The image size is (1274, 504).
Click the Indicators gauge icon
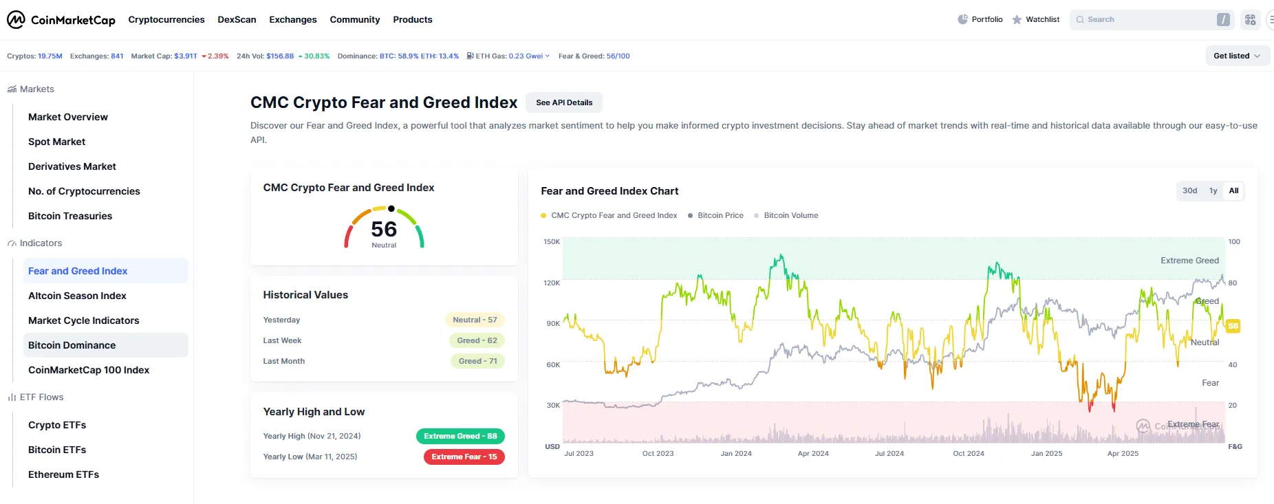click(x=12, y=243)
